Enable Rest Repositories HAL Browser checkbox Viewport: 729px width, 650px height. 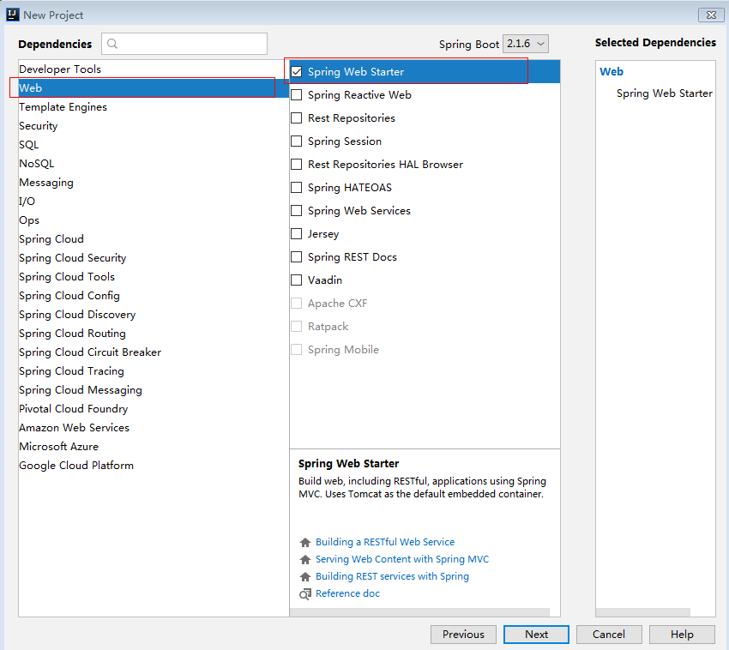click(x=296, y=164)
